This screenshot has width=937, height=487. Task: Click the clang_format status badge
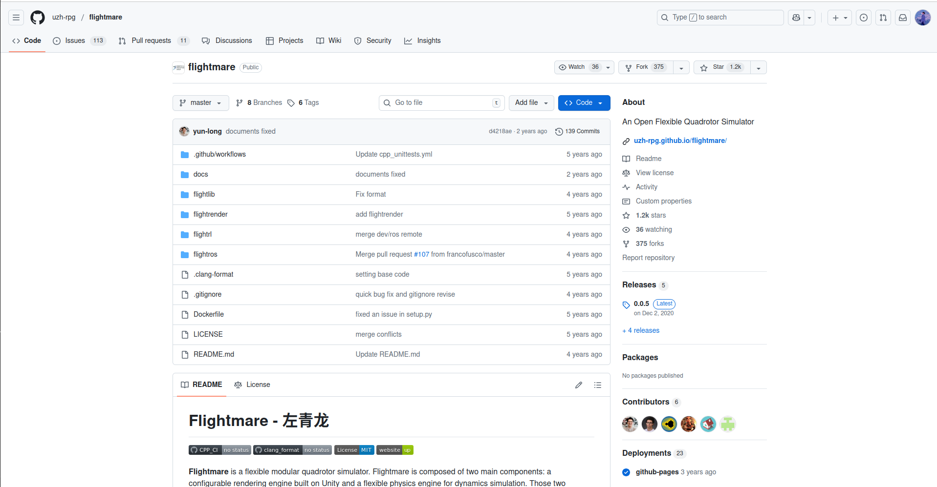[x=292, y=450]
